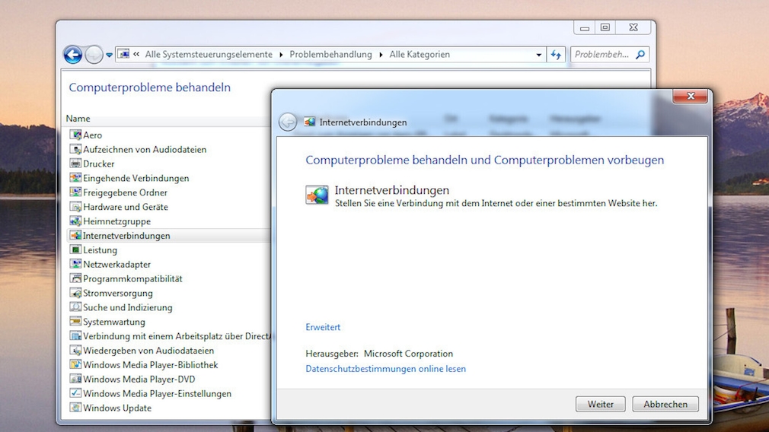Open the address bar history dropdown
Image resolution: width=769 pixels, height=432 pixels.
click(538, 55)
